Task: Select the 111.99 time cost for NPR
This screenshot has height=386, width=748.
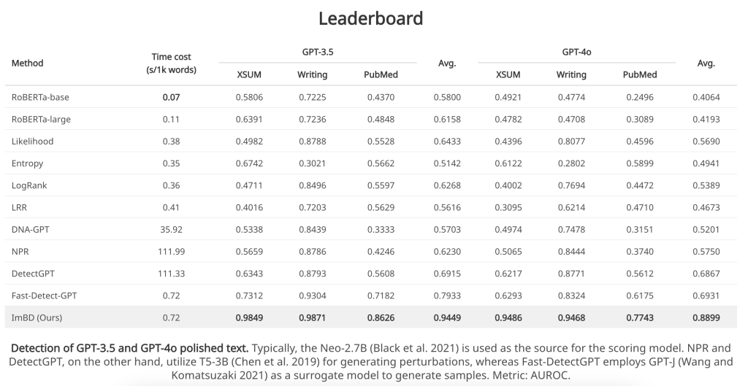Action: 171,251
